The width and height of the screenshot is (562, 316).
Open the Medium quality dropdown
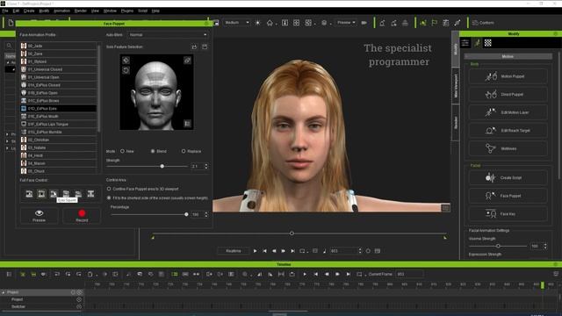236,23
